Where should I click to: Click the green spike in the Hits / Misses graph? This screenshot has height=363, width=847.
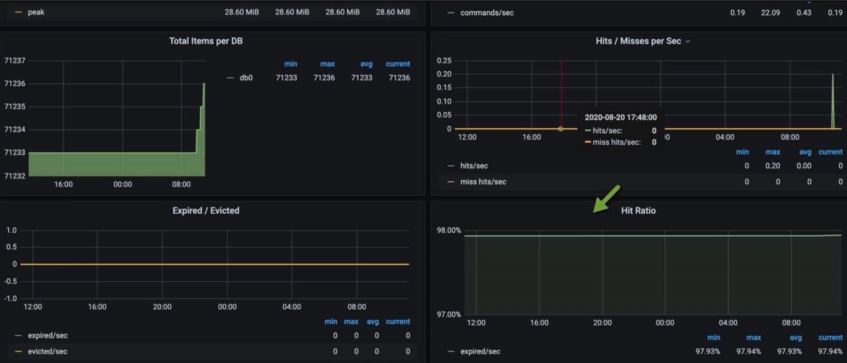[x=833, y=101]
